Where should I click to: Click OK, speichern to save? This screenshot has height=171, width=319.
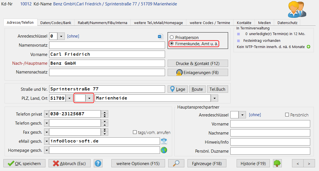24,163
